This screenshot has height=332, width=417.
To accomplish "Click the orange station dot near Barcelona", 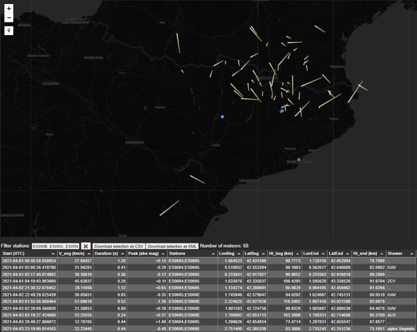I will pos(299,160).
